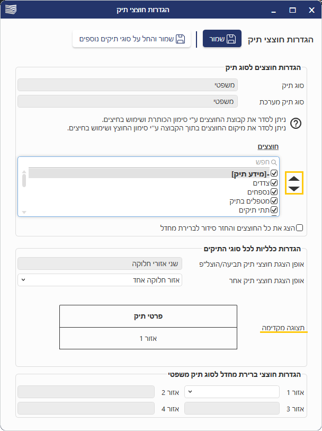Click save and apply to additional file types
The height and width of the screenshot is (431, 322).
click(x=131, y=39)
